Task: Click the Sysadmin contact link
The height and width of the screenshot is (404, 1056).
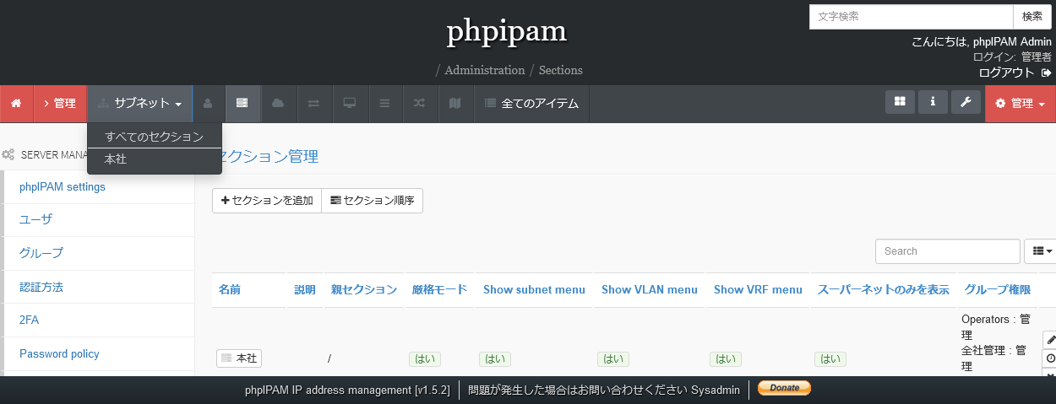Action: point(716,390)
